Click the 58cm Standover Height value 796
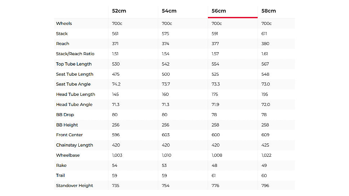 coord(265,186)
